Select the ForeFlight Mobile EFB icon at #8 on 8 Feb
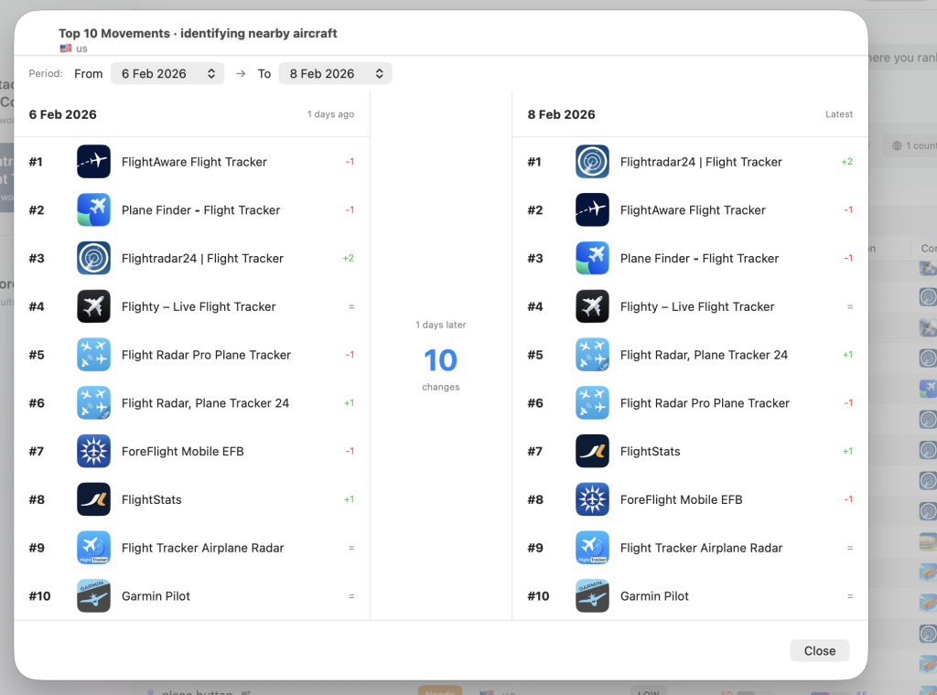Viewport: 937px width, 695px height. click(x=592, y=499)
